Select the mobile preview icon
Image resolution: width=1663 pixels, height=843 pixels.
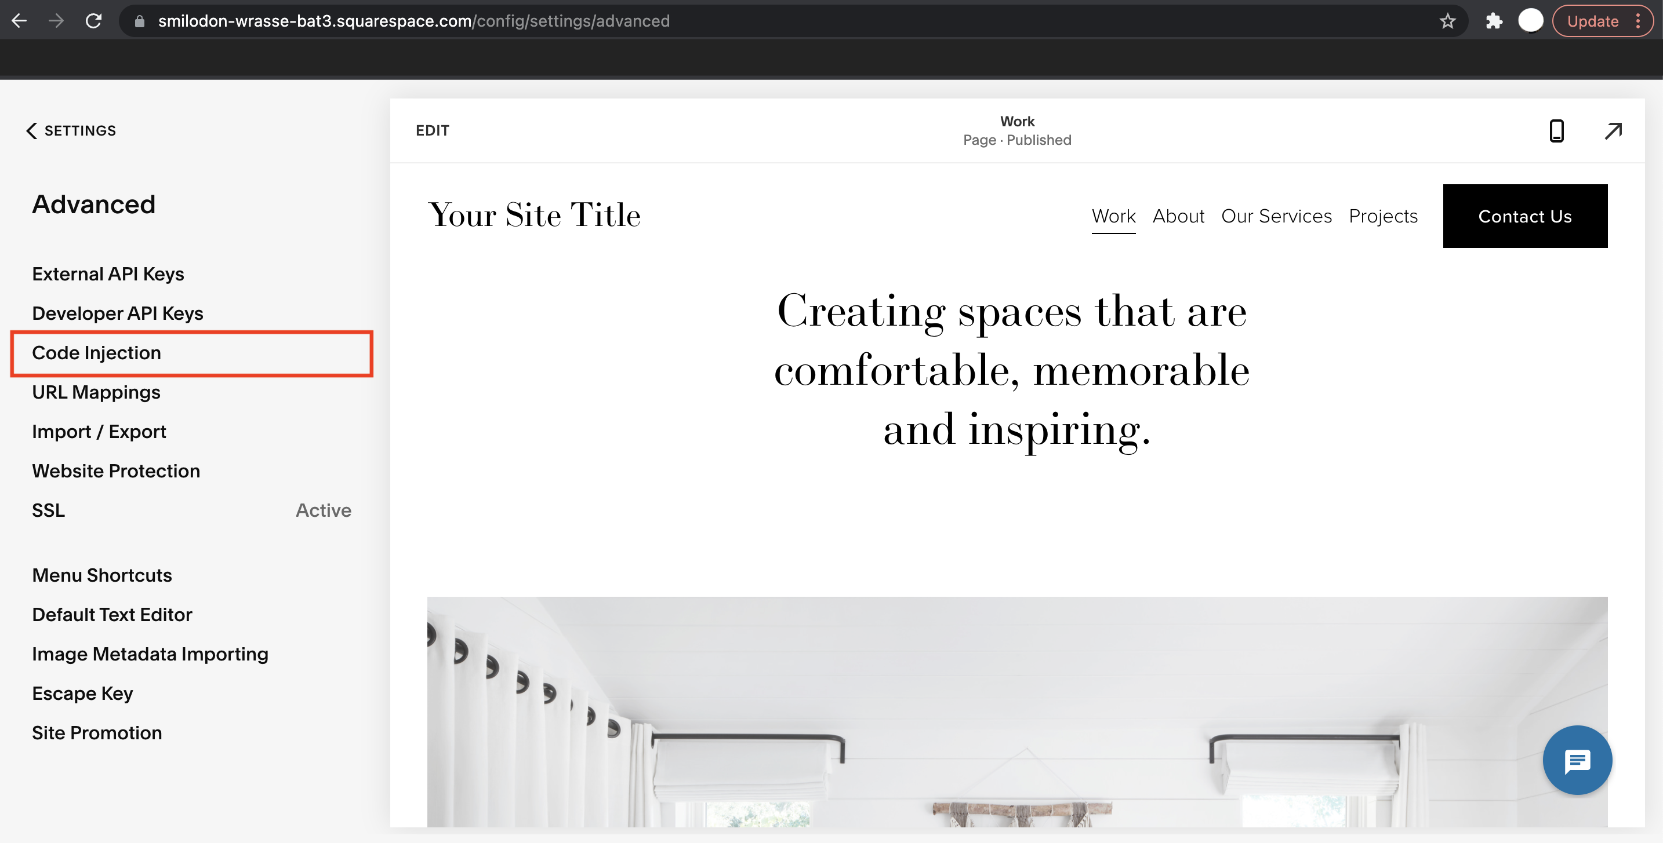pos(1555,130)
